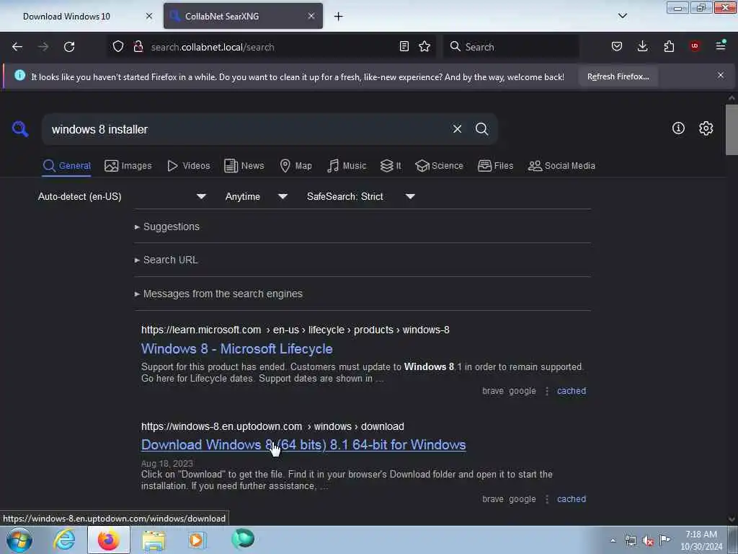738x554 pixels.
Task: Open the Downloads panel
Action: [x=642, y=46]
